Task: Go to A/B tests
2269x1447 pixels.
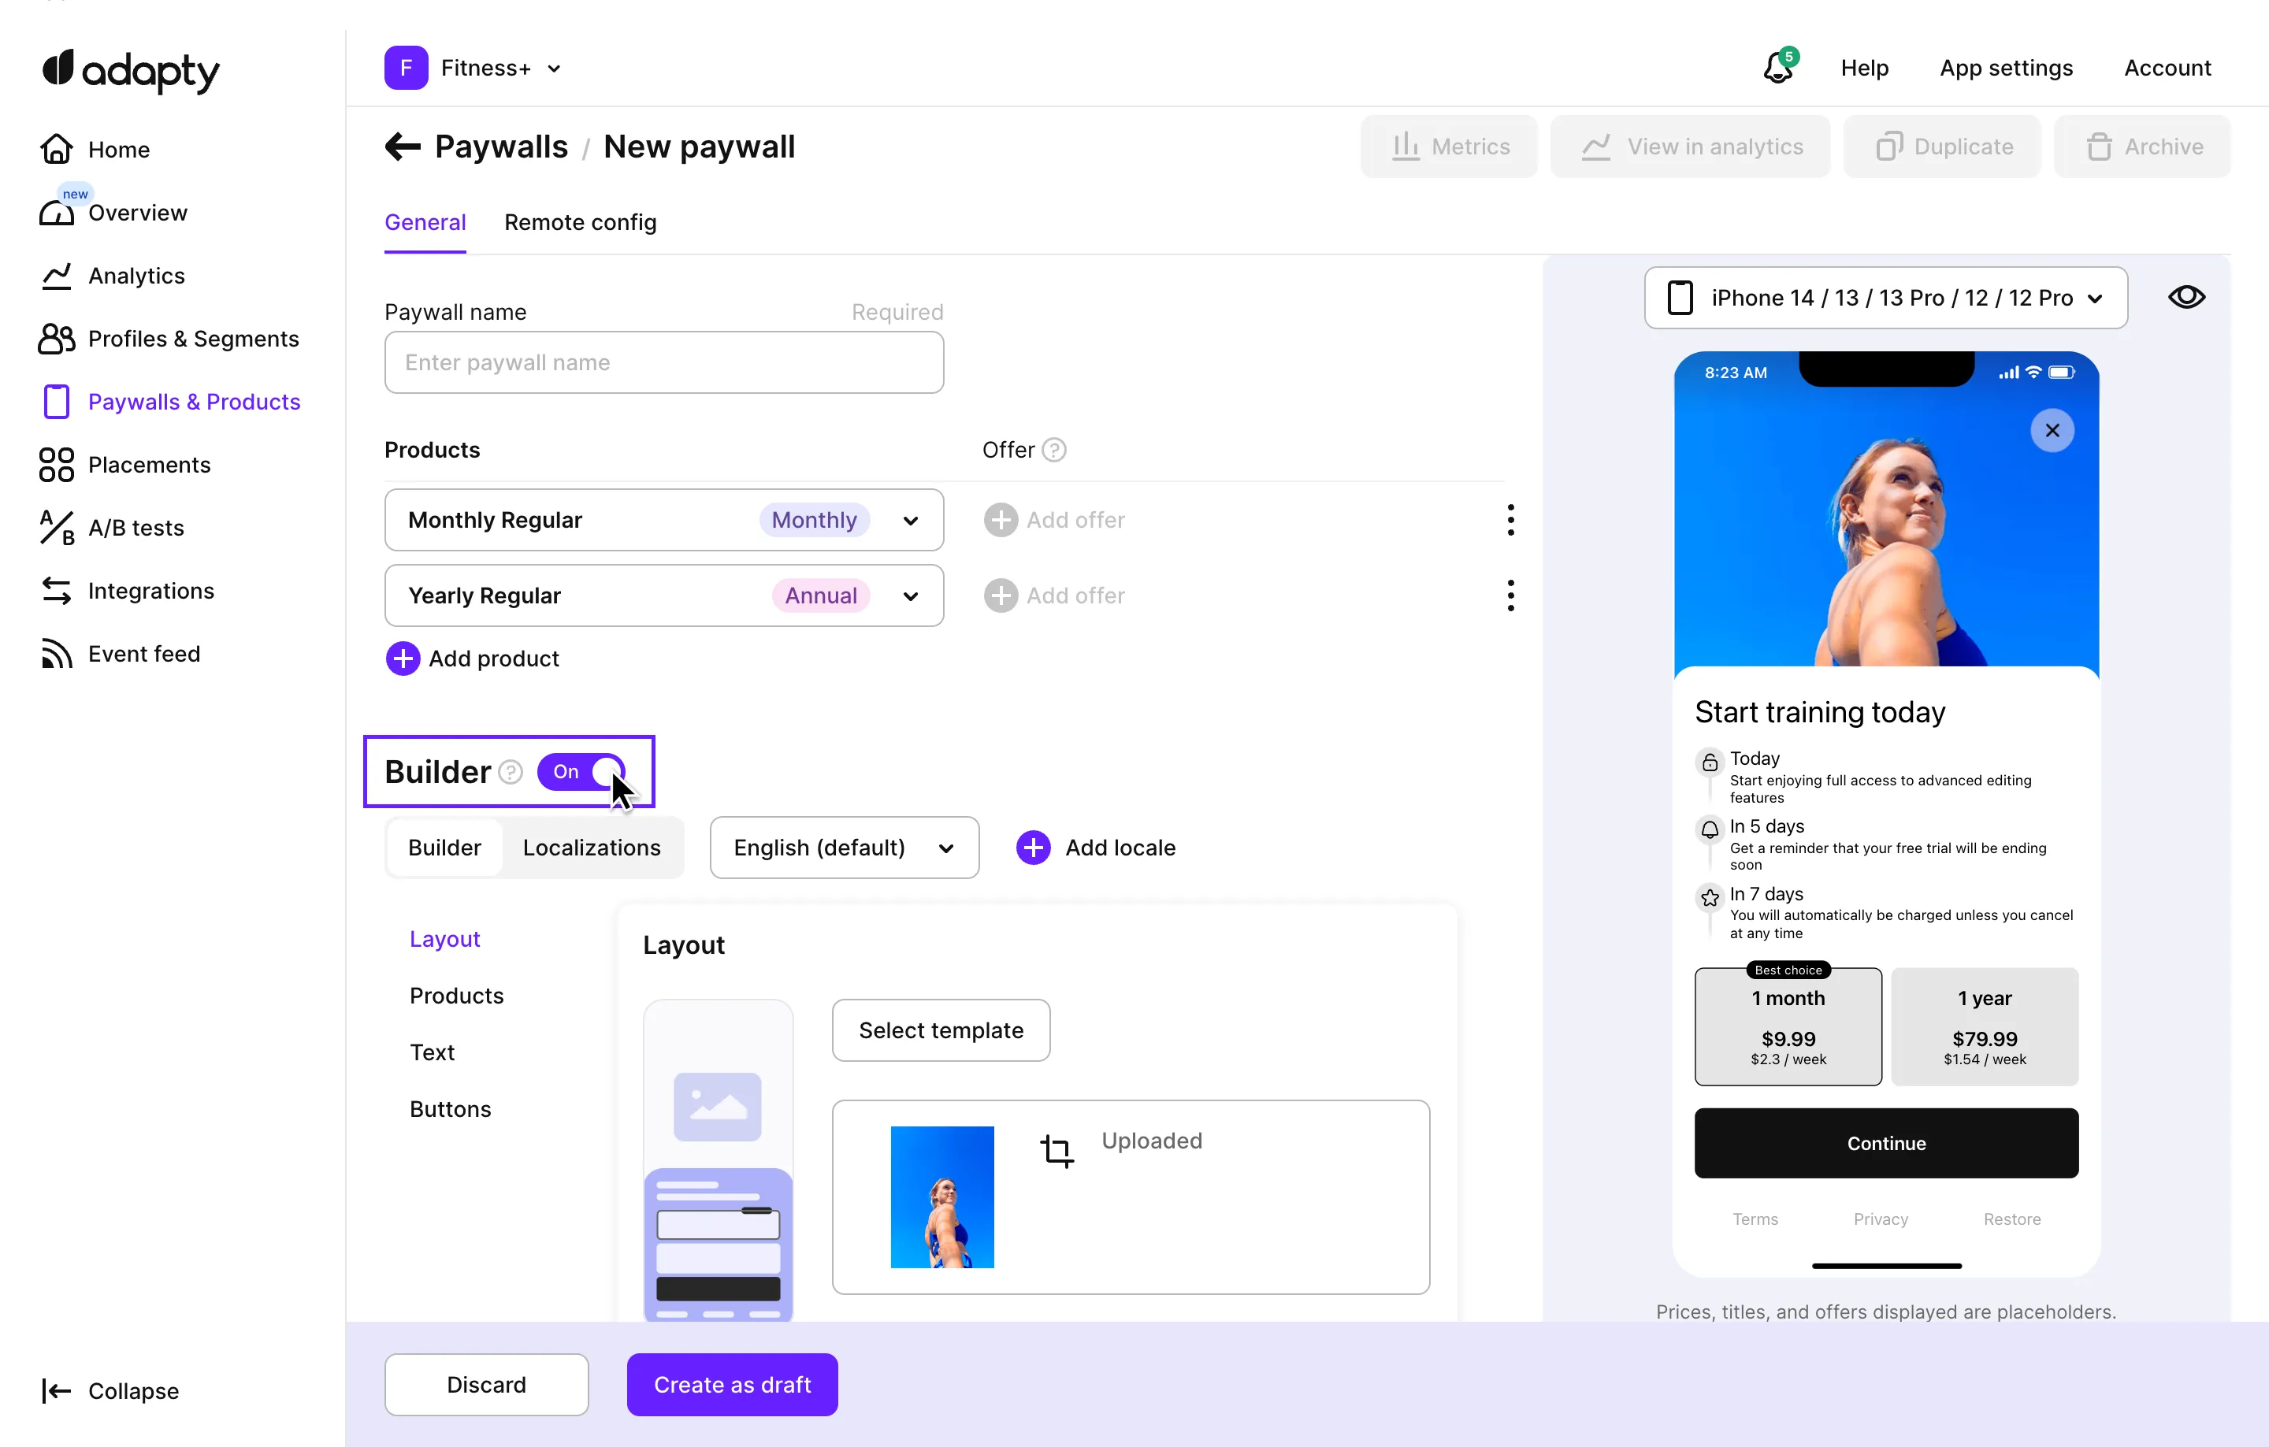Action: coord(136,528)
